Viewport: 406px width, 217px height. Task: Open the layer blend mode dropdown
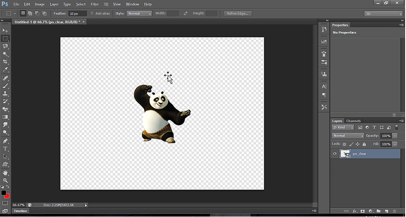click(348, 136)
